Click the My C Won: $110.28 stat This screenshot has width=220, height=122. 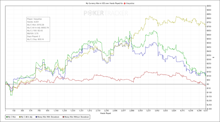pos(36,25)
